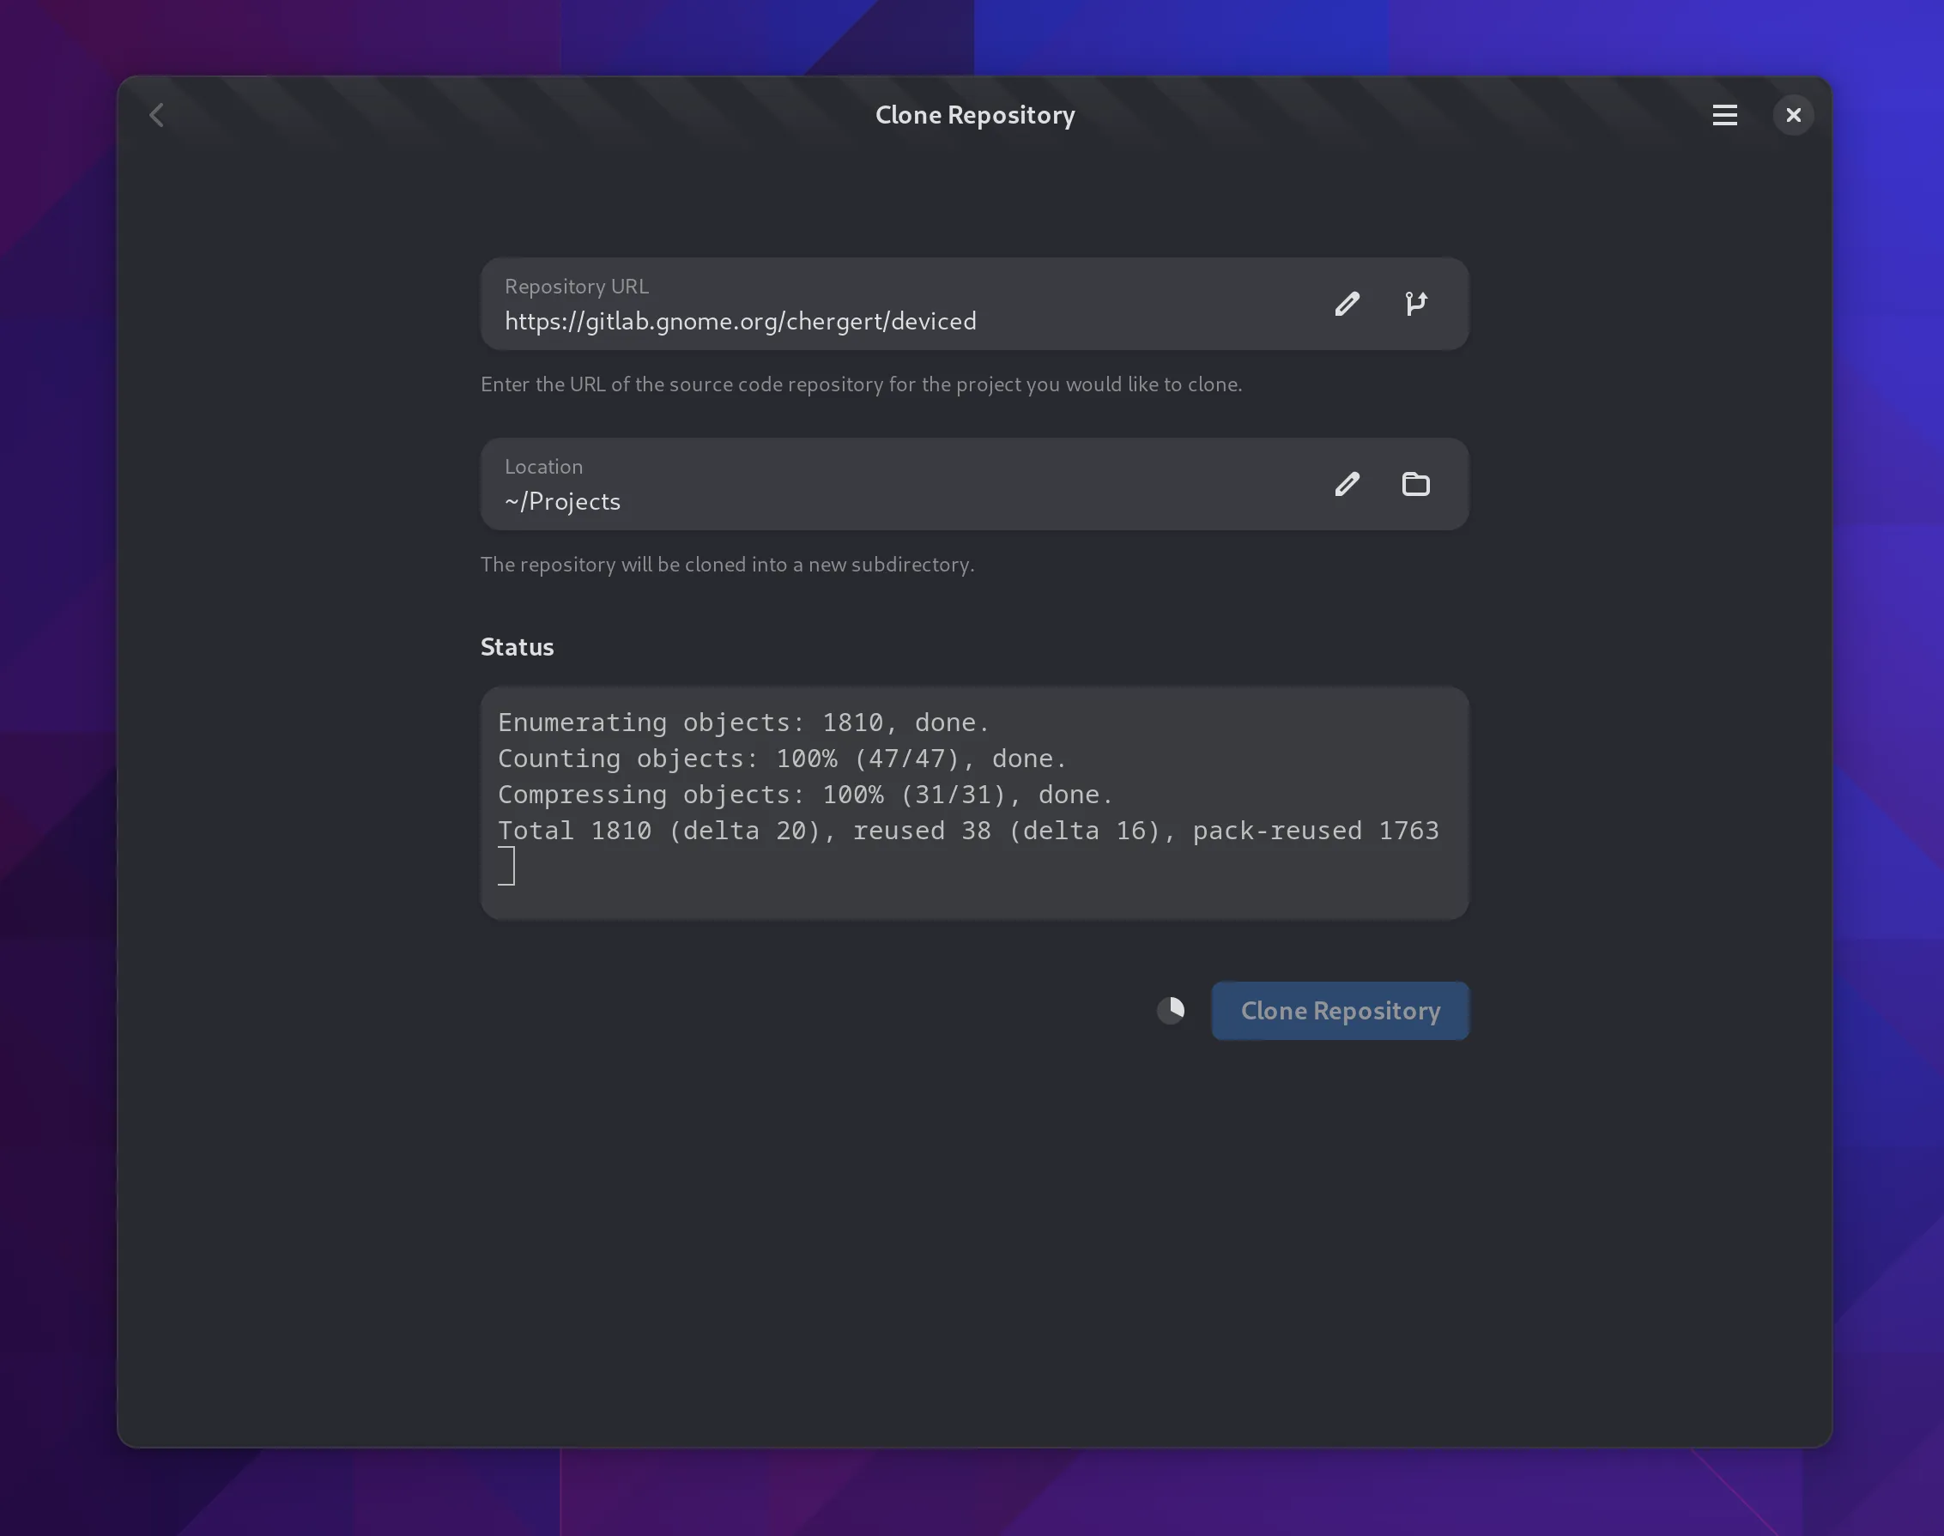Focus the gitlab.gnome.org URL text

[740, 321]
